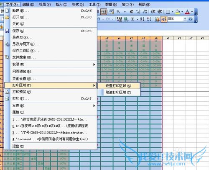This screenshot has width=209, height=170.
Task: Open the 工具(T) menu
Action: (94, 5)
